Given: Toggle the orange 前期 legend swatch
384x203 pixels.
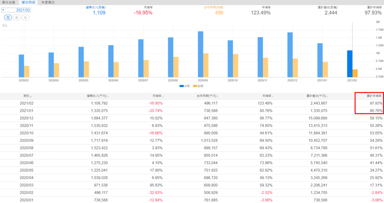Looking at the screenshot, I should 195,86.
